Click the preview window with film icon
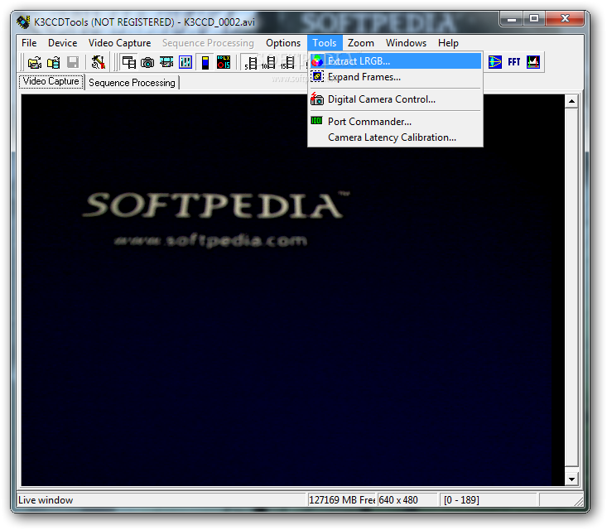607x530 pixels. point(128,62)
